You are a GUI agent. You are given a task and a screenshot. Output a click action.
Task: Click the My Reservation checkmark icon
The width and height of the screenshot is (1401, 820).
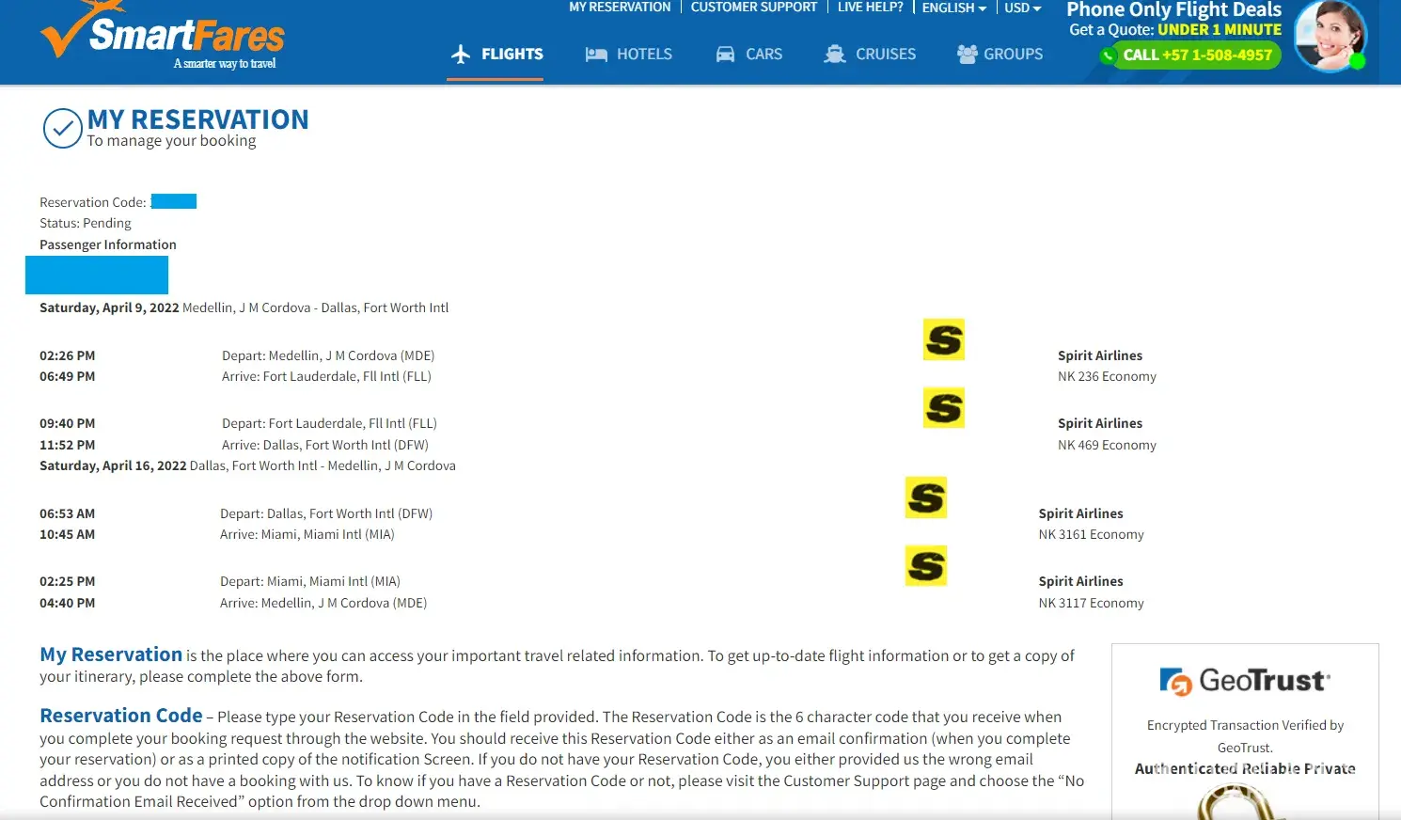point(63,129)
